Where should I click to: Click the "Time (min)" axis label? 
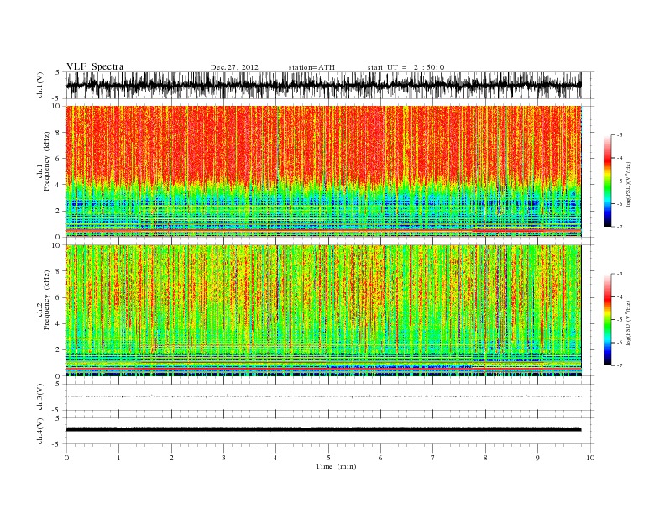336,466
